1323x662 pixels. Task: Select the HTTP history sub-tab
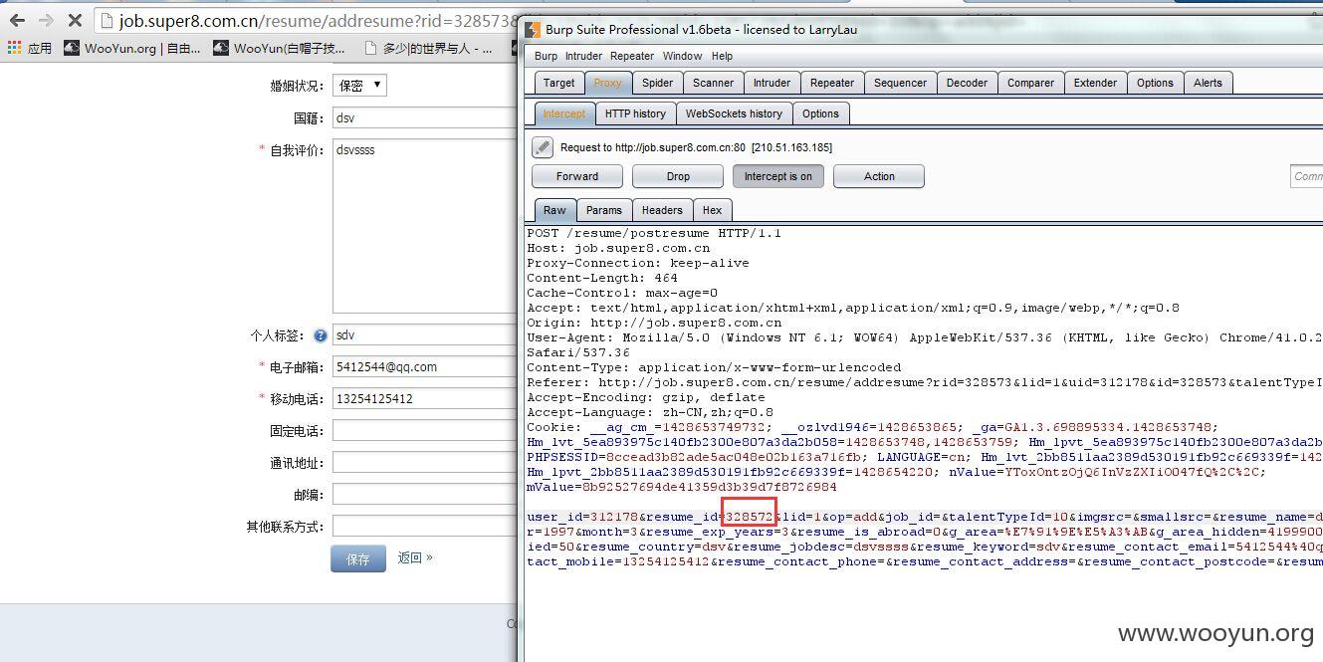(635, 113)
